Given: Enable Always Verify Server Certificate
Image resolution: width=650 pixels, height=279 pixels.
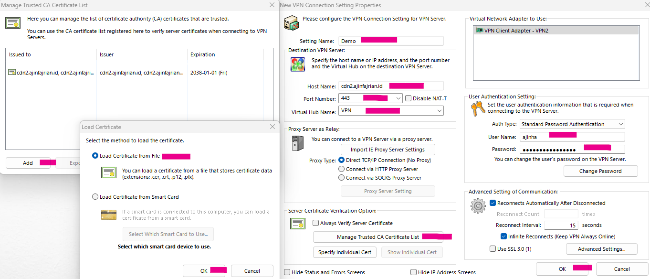Looking at the screenshot, I should (315, 223).
